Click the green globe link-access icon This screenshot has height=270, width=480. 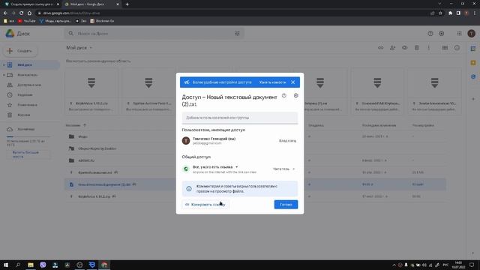click(186, 169)
